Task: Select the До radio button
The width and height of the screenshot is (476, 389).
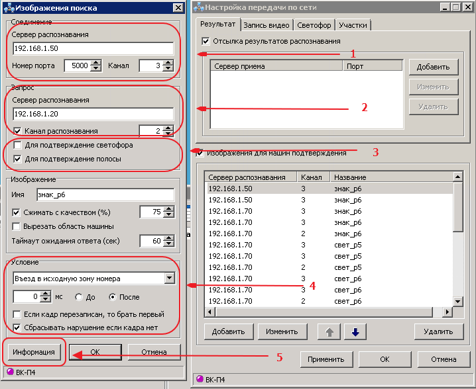Action: (79, 297)
